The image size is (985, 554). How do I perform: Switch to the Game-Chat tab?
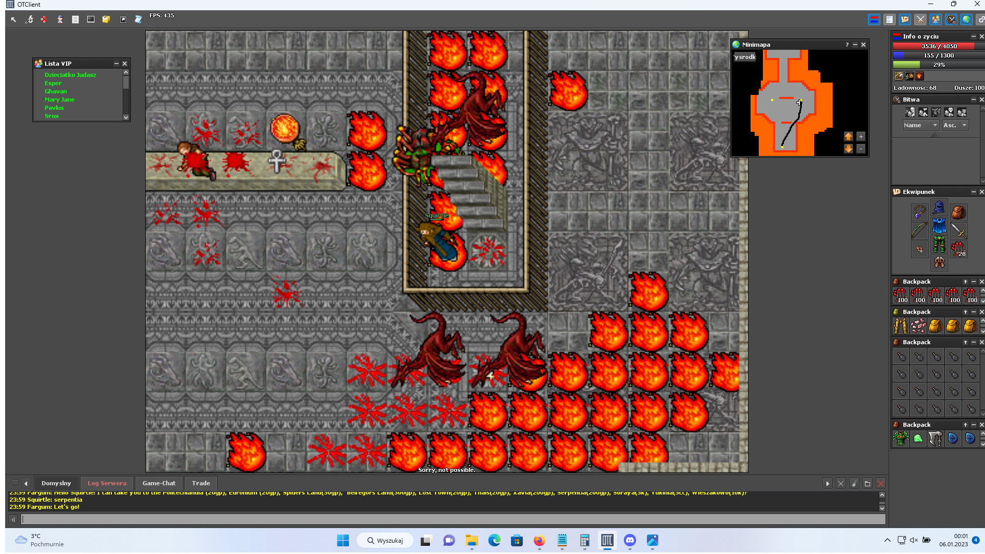(x=159, y=483)
